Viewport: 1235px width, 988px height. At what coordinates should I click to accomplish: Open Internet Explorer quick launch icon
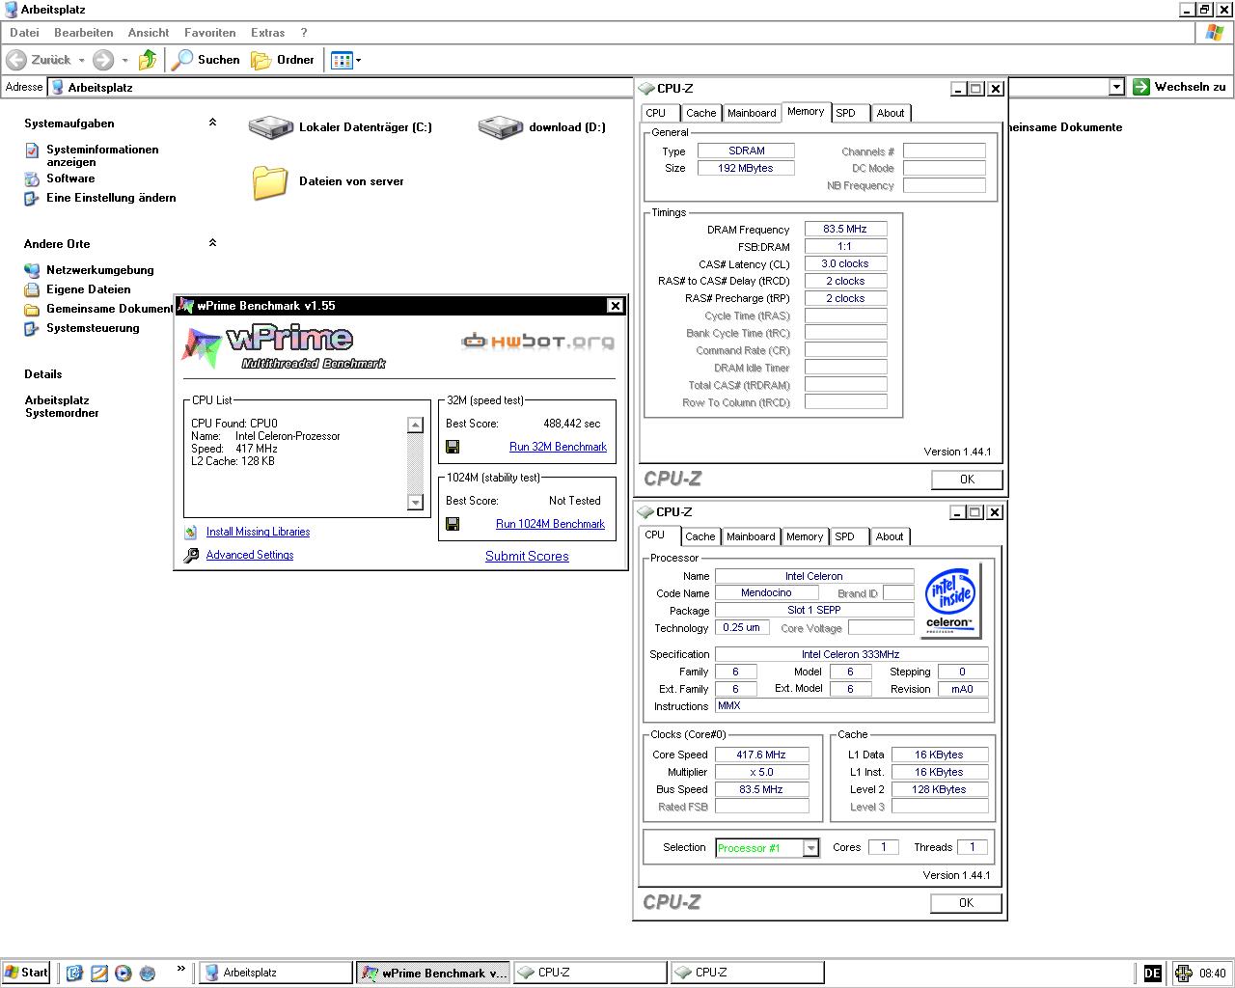click(x=75, y=973)
